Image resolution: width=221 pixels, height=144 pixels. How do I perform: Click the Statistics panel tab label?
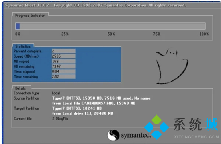23,46
